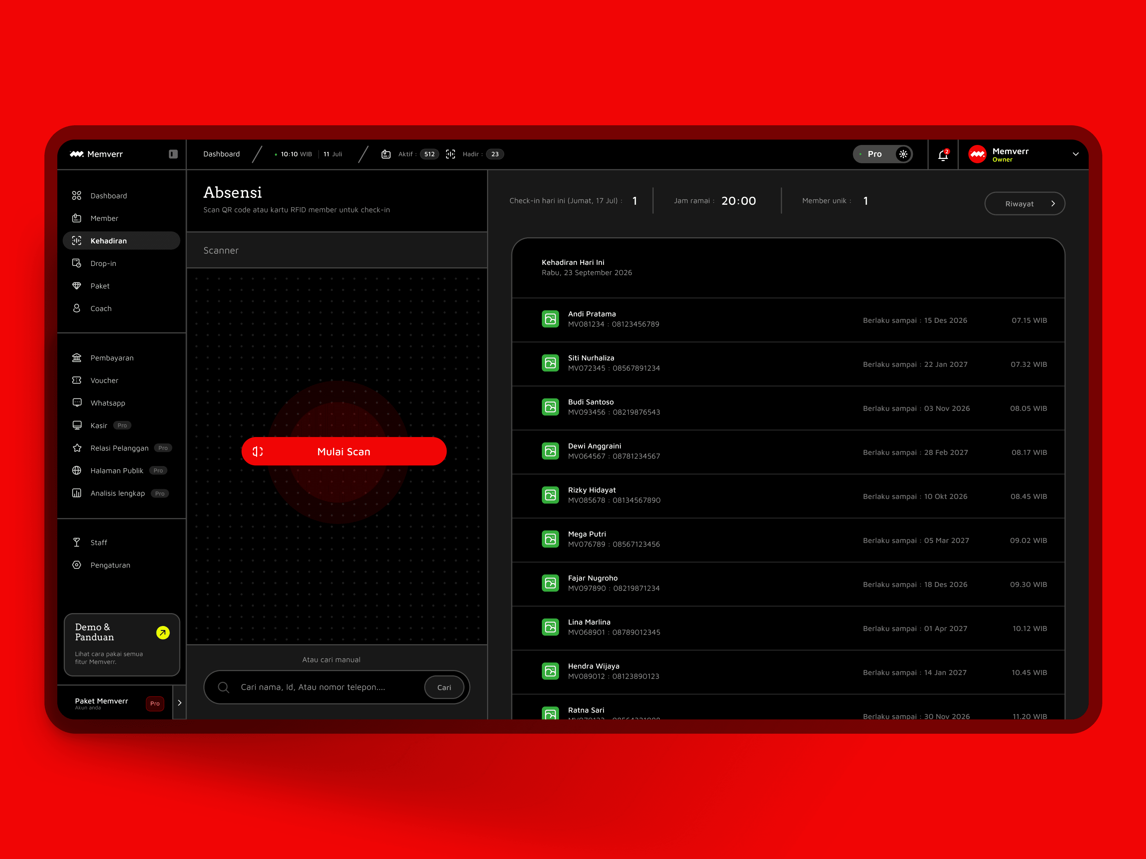Screen dimensions: 1146x859
Task: Click the 10:10 WIB clock in the top bar
Action: pos(296,154)
